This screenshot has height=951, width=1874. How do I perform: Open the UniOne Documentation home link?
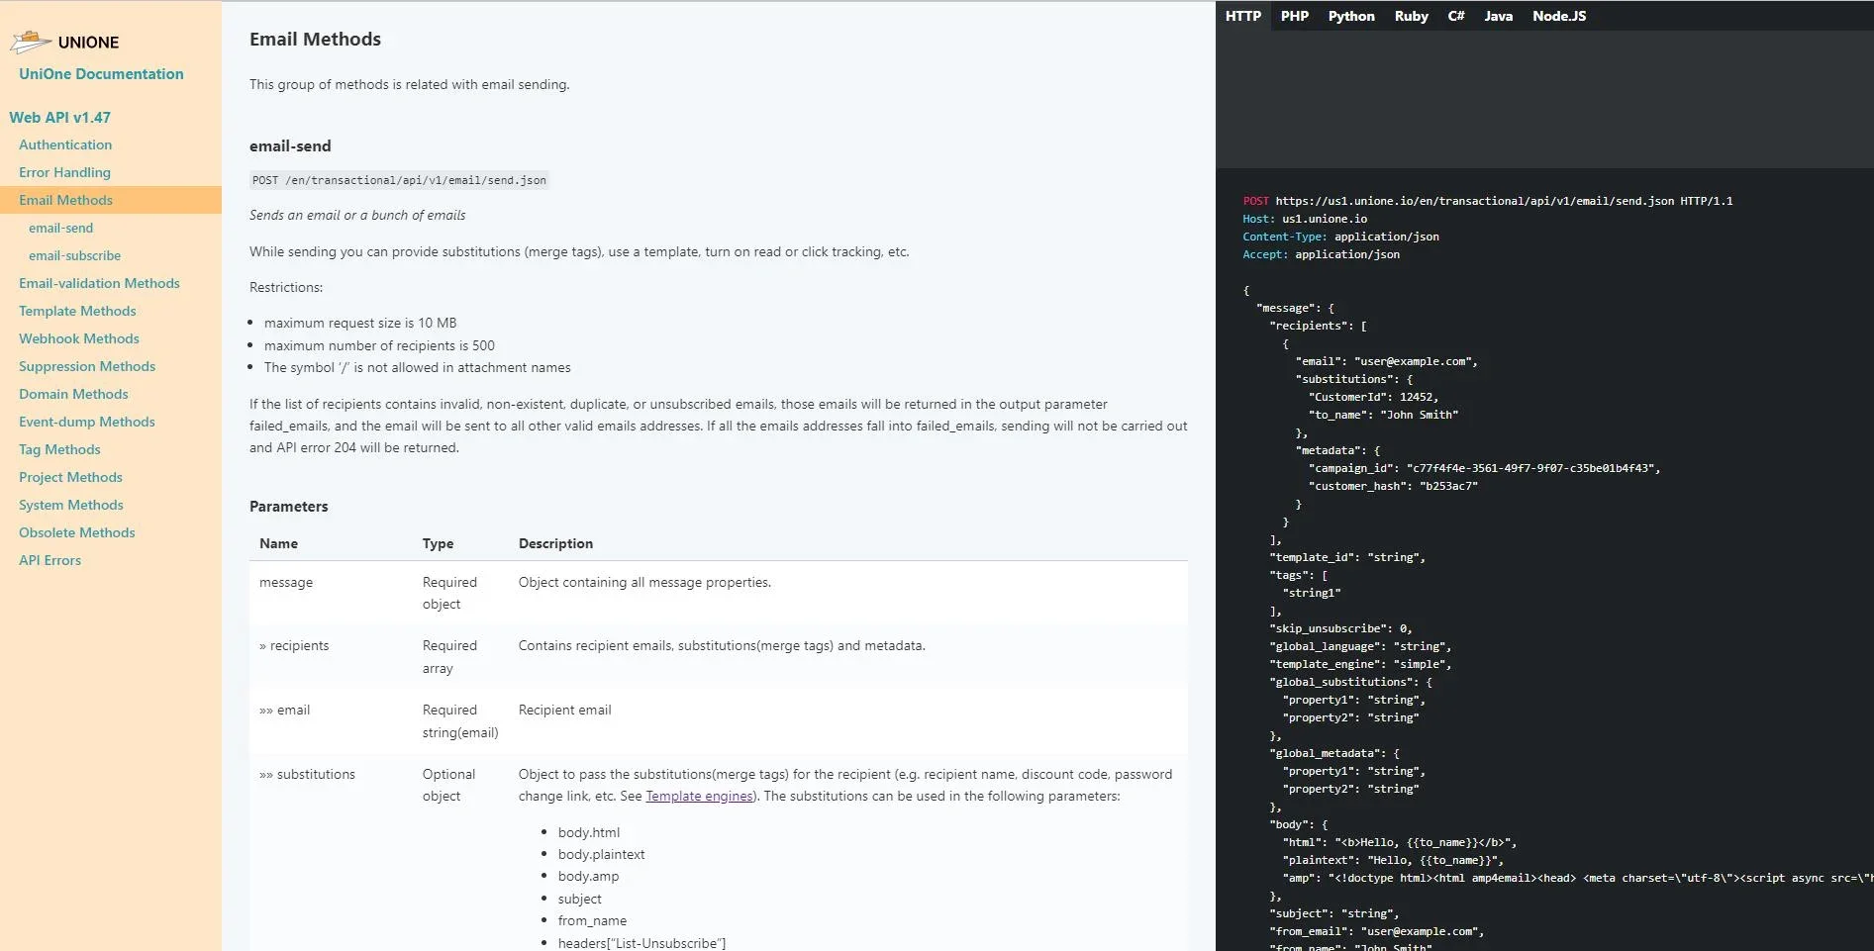(101, 74)
